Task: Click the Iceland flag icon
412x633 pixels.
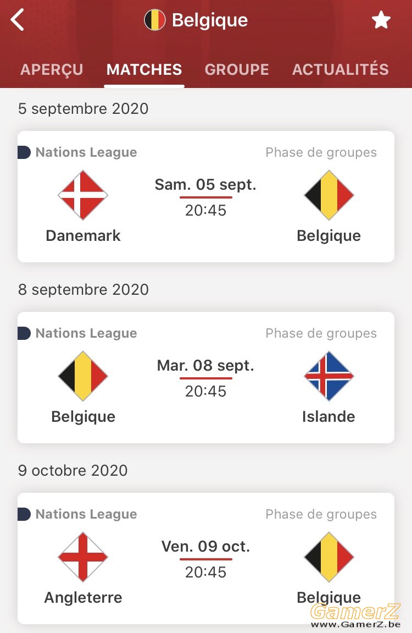Action: coord(329,376)
